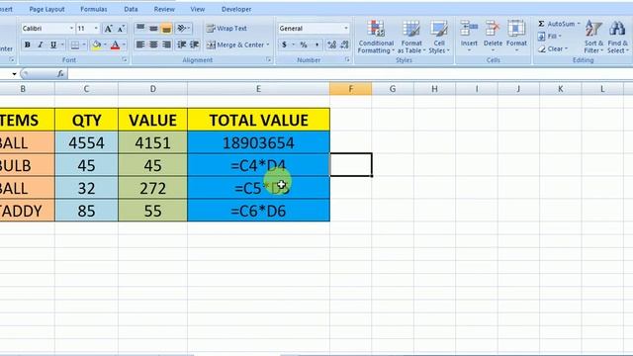The width and height of the screenshot is (633, 356).
Task: Expand Merge & Center dropdown arrow
Action: click(x=268, y=44)
